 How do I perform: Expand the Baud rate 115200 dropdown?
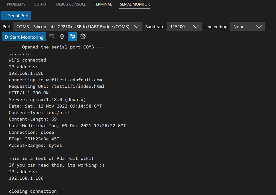[184, 27]
